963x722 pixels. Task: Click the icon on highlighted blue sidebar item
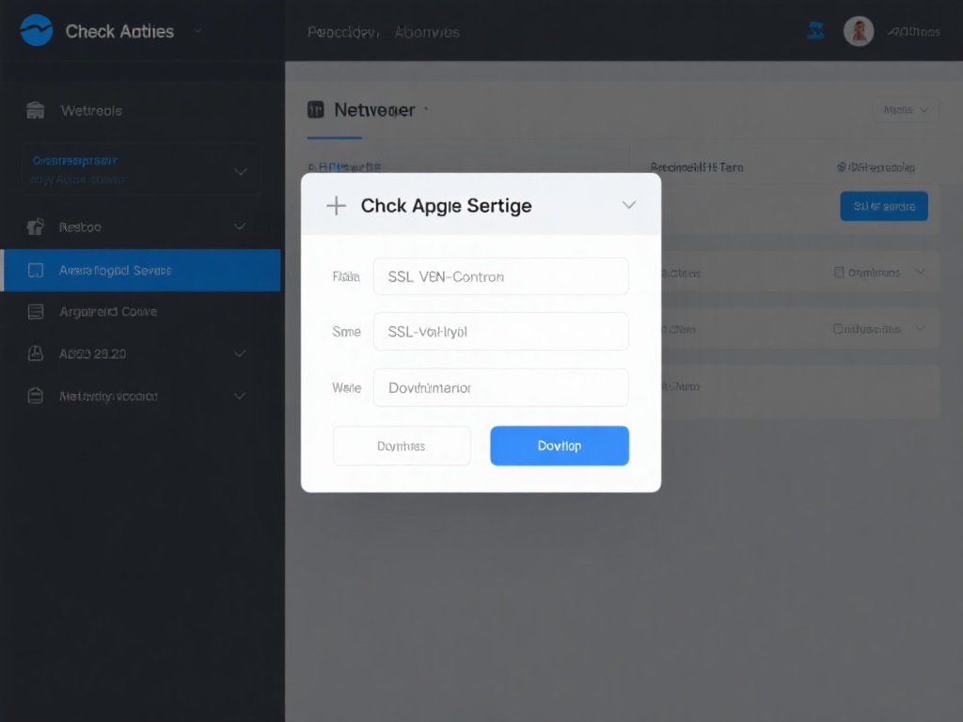(36, 271)
